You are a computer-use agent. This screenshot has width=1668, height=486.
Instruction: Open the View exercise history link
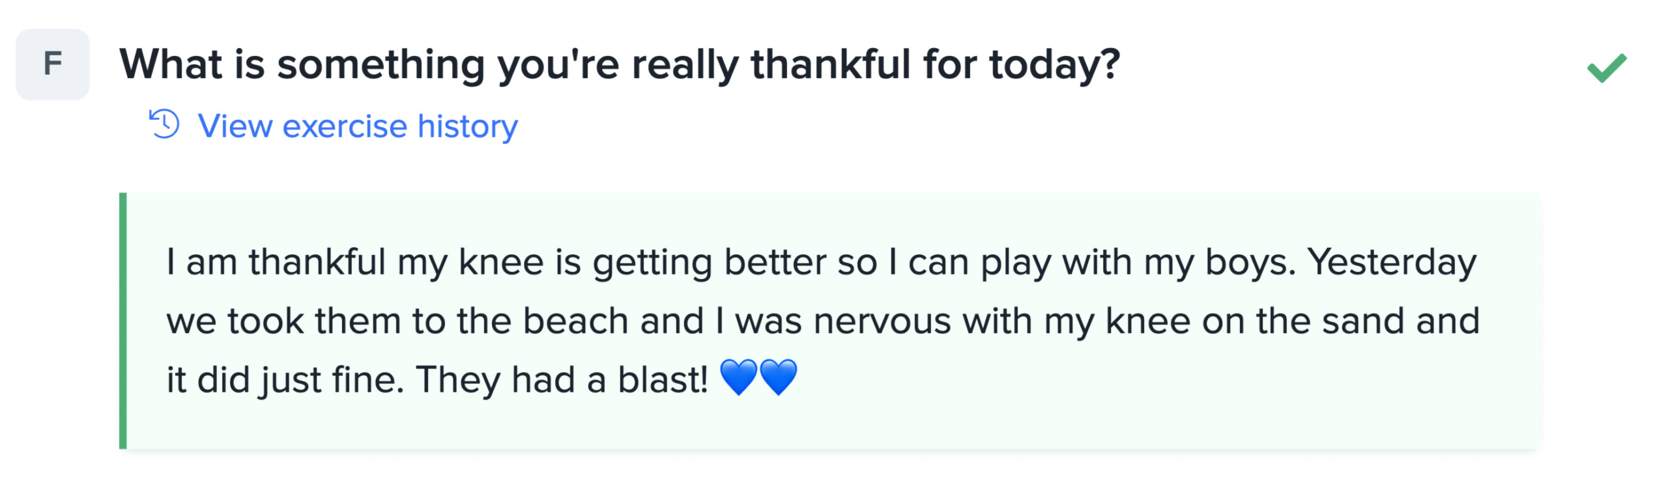click(357, 126)
